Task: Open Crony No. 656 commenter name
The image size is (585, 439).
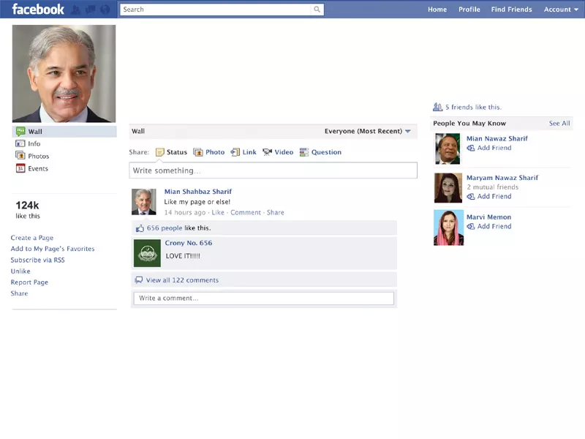Action: [x=189, y=243]
